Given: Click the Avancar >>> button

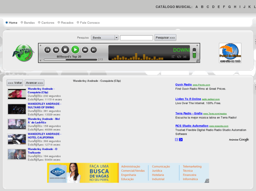Looking at the screenshot, I should point(35,83).
